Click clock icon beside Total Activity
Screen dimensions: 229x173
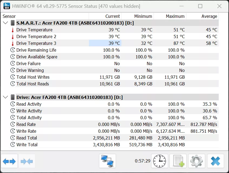pos(13,117)
